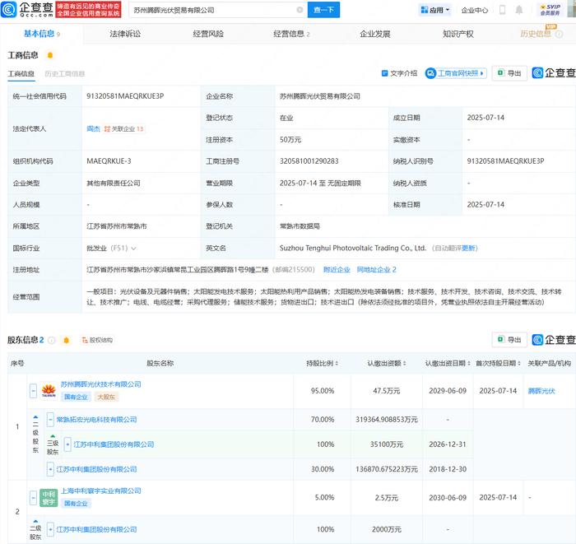Click the orange bell beside 工商信息 heading
576x544 pixels.
pos(50,55)
